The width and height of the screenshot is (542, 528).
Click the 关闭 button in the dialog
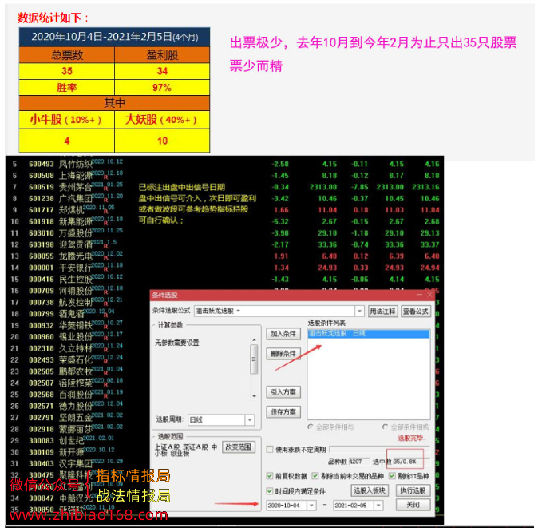[x=413, y=505]
